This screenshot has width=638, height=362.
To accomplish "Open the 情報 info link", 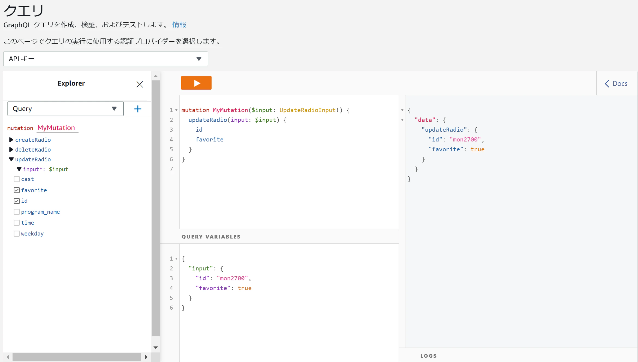I will 179,25.
